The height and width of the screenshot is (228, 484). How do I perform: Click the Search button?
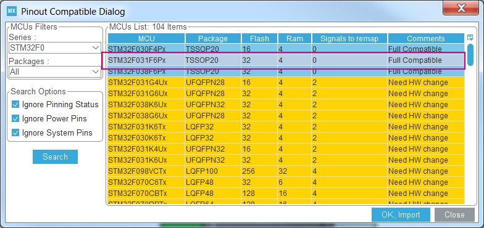pos(56,157)
